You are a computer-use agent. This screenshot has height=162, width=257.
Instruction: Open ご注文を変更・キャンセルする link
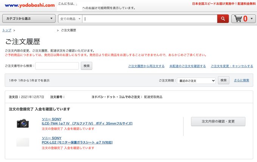point(232,66)
